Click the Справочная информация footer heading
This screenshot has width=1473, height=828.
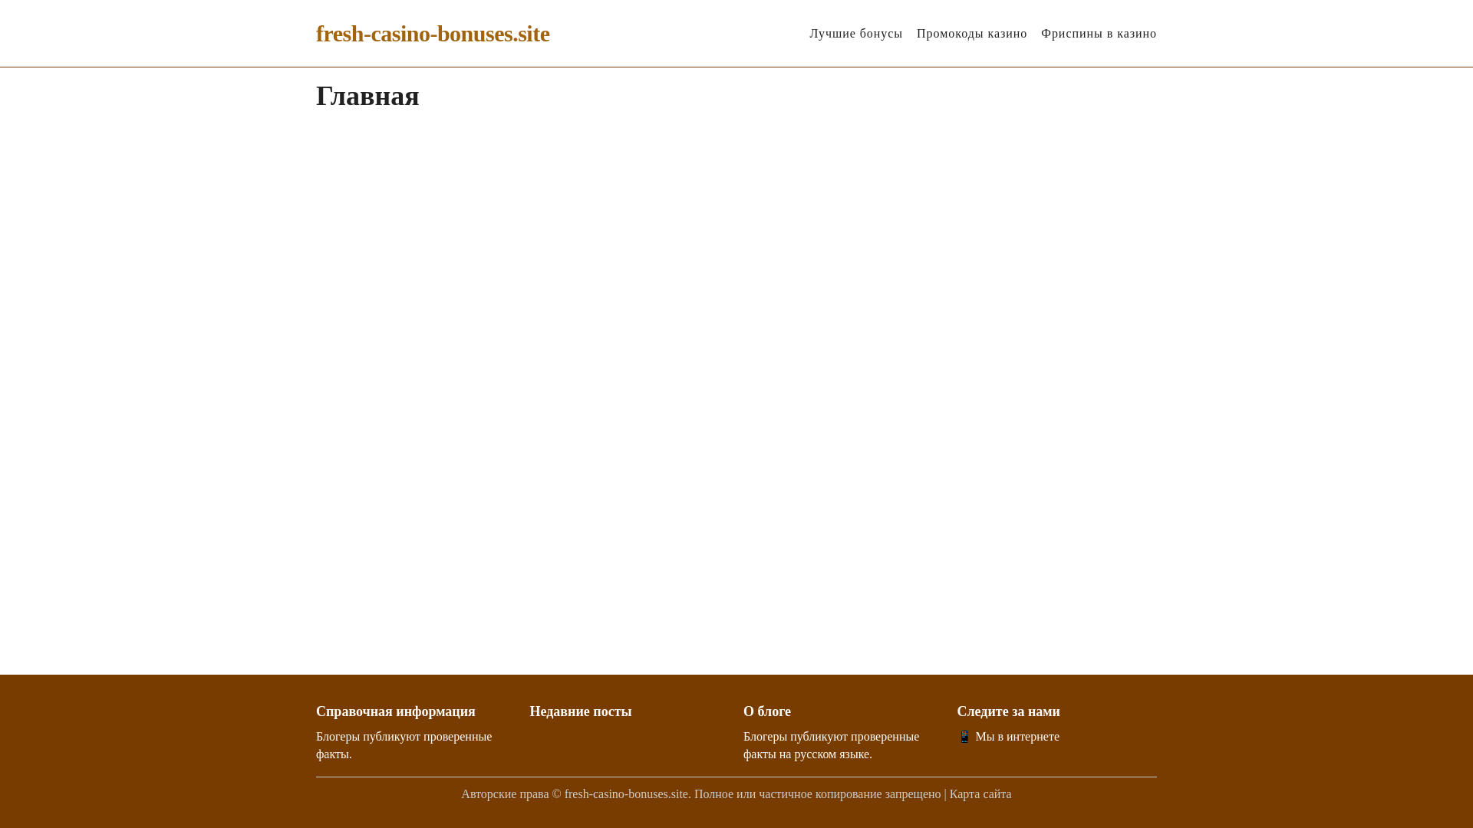(x=396, y=711)
